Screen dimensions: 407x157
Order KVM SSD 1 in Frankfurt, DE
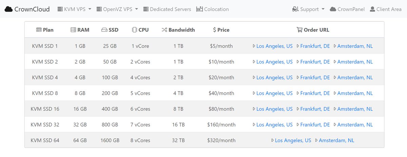point(315,46)
